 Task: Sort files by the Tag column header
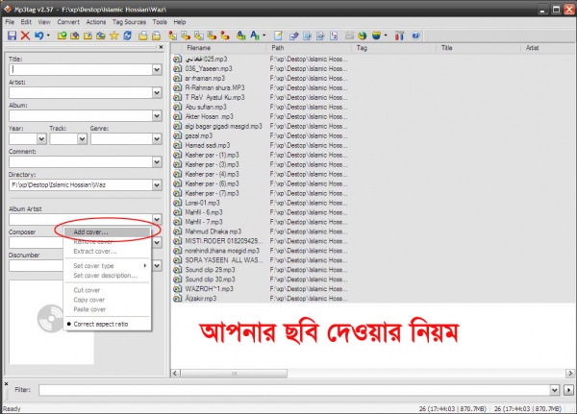[x=394, y=48]
